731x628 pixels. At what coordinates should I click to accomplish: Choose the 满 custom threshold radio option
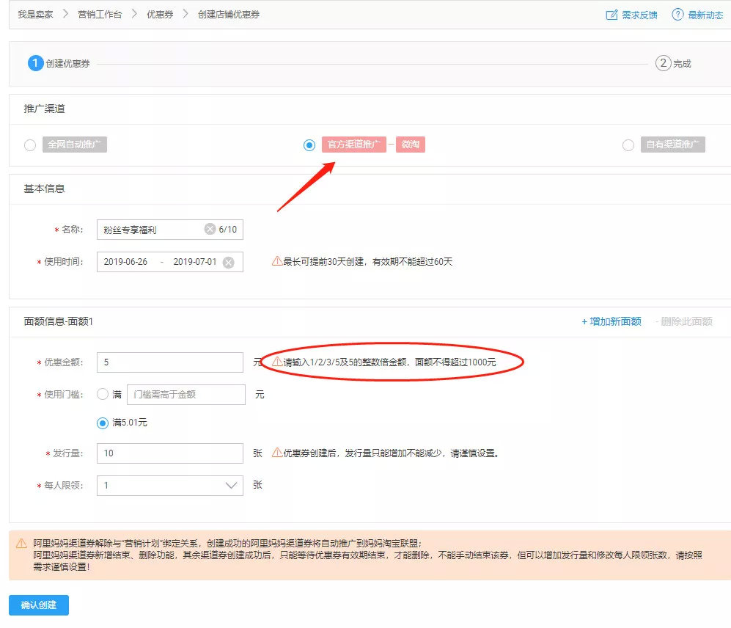(x=103, y=394)
